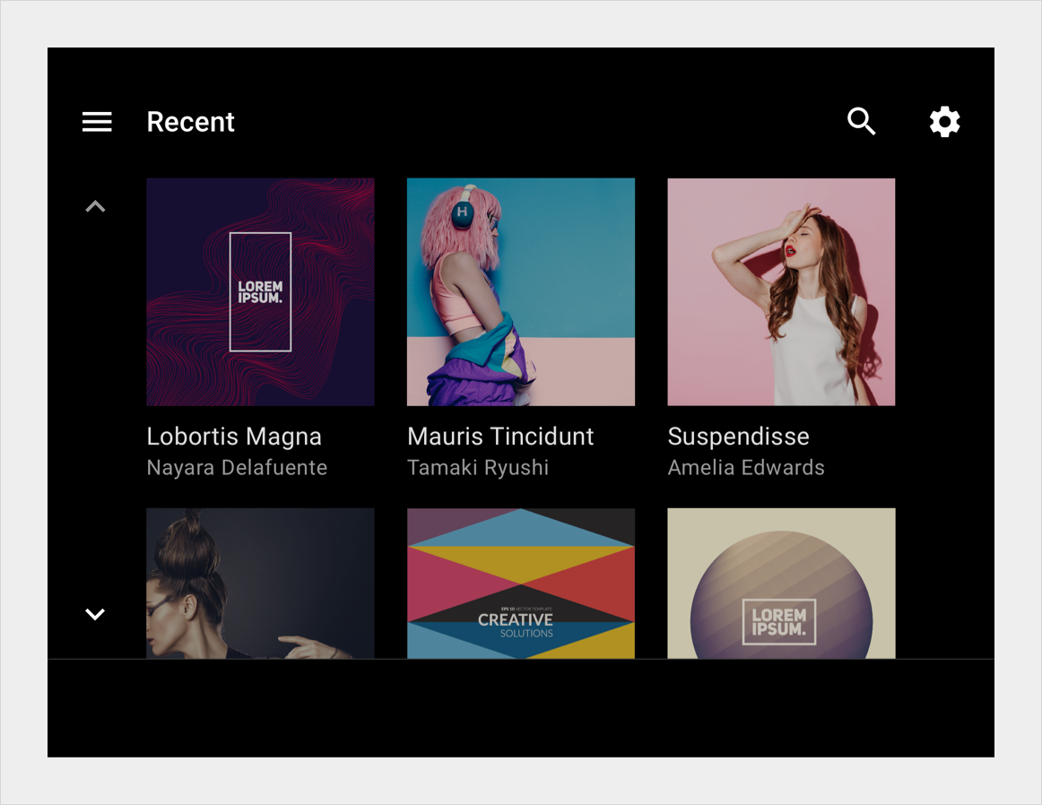Click the Recent header title
The width and height of the screenshot is (1042, 805).
pos(190,122)
